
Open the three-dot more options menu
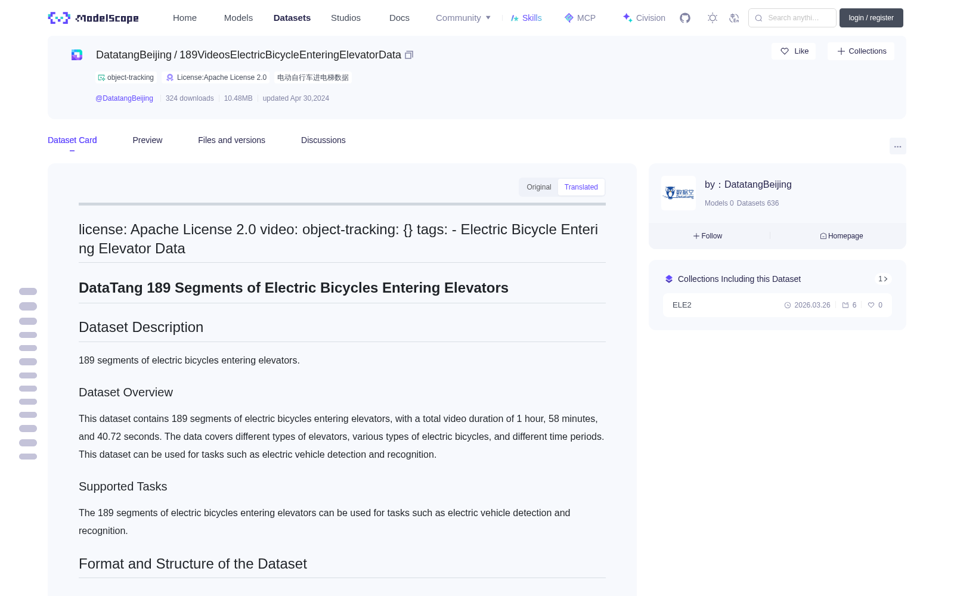click(x=898, y=146)
